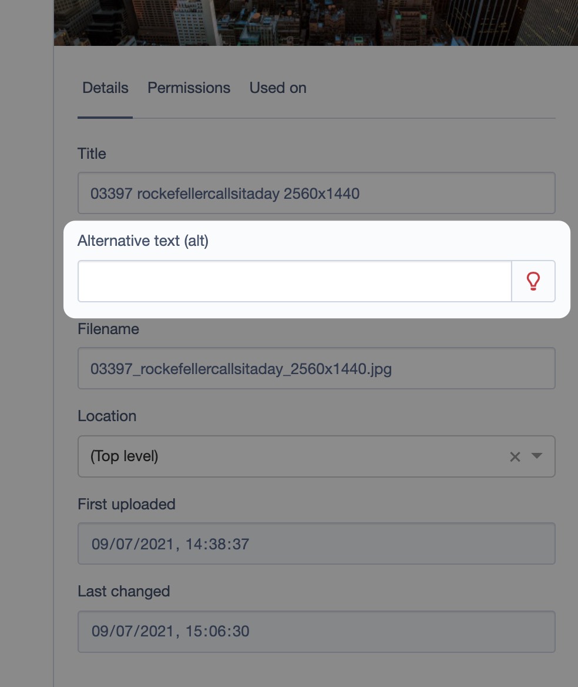Click the 'Location' field label
The width and height of the screenshot is (578, 687).
pos(107,416)
